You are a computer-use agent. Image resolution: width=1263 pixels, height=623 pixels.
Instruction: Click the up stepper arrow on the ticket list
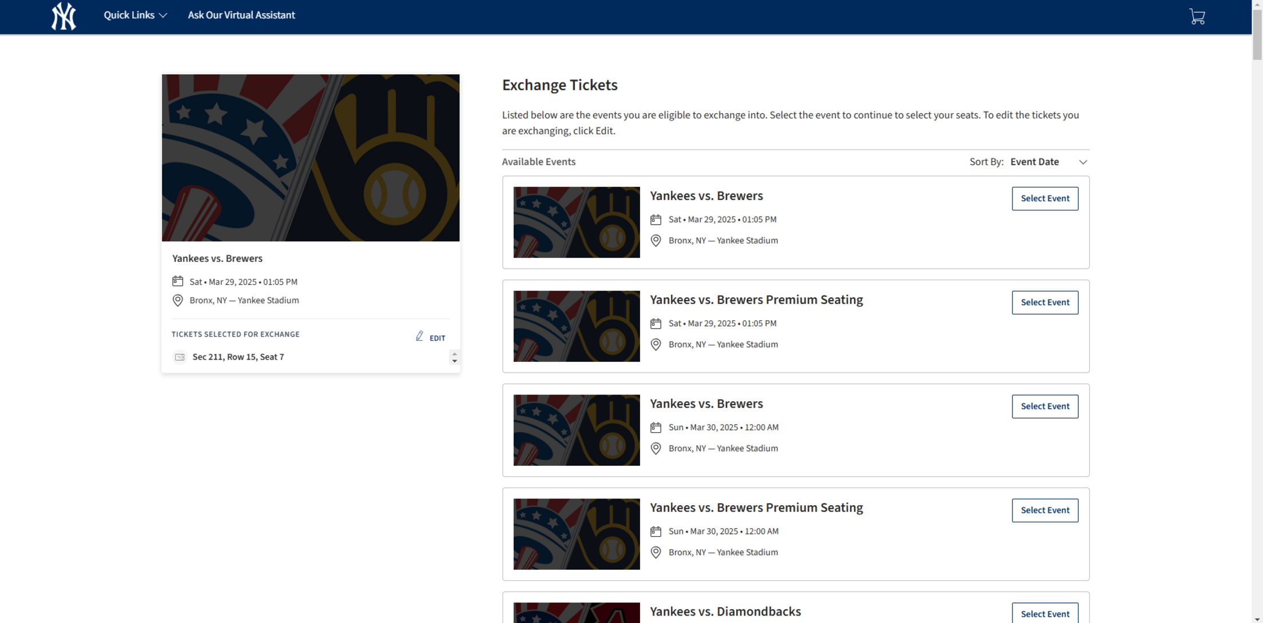pos(454,354)
